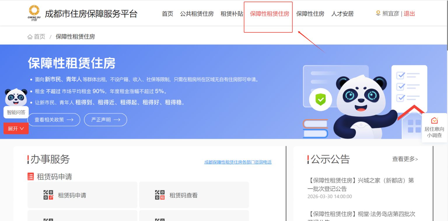Open the 兴城之家（新都店）第一批次登记公告 announcement
The height and width of the screenshot is (221, 448).
coord(361,184)
